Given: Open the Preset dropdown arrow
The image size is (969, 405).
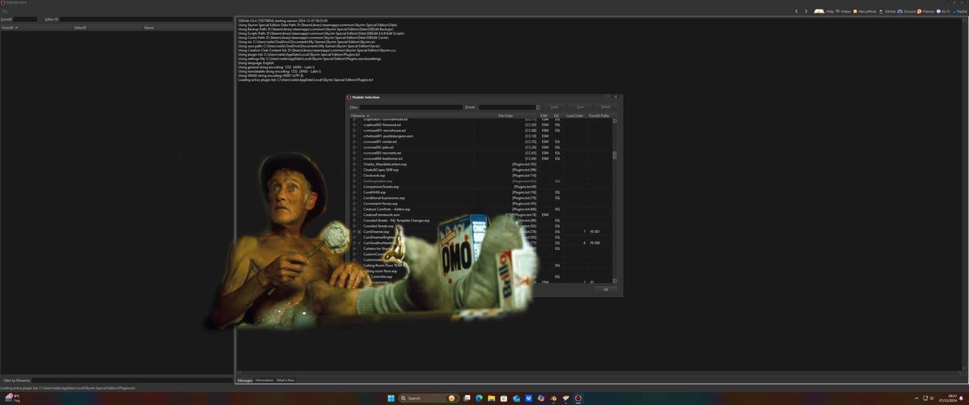Looking at the screenshot, I should pyautogui.click(x=538, y=107).
